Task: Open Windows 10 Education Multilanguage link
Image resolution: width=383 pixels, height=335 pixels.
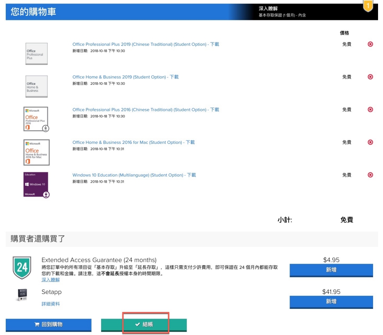Action: (x=134, y=175)
